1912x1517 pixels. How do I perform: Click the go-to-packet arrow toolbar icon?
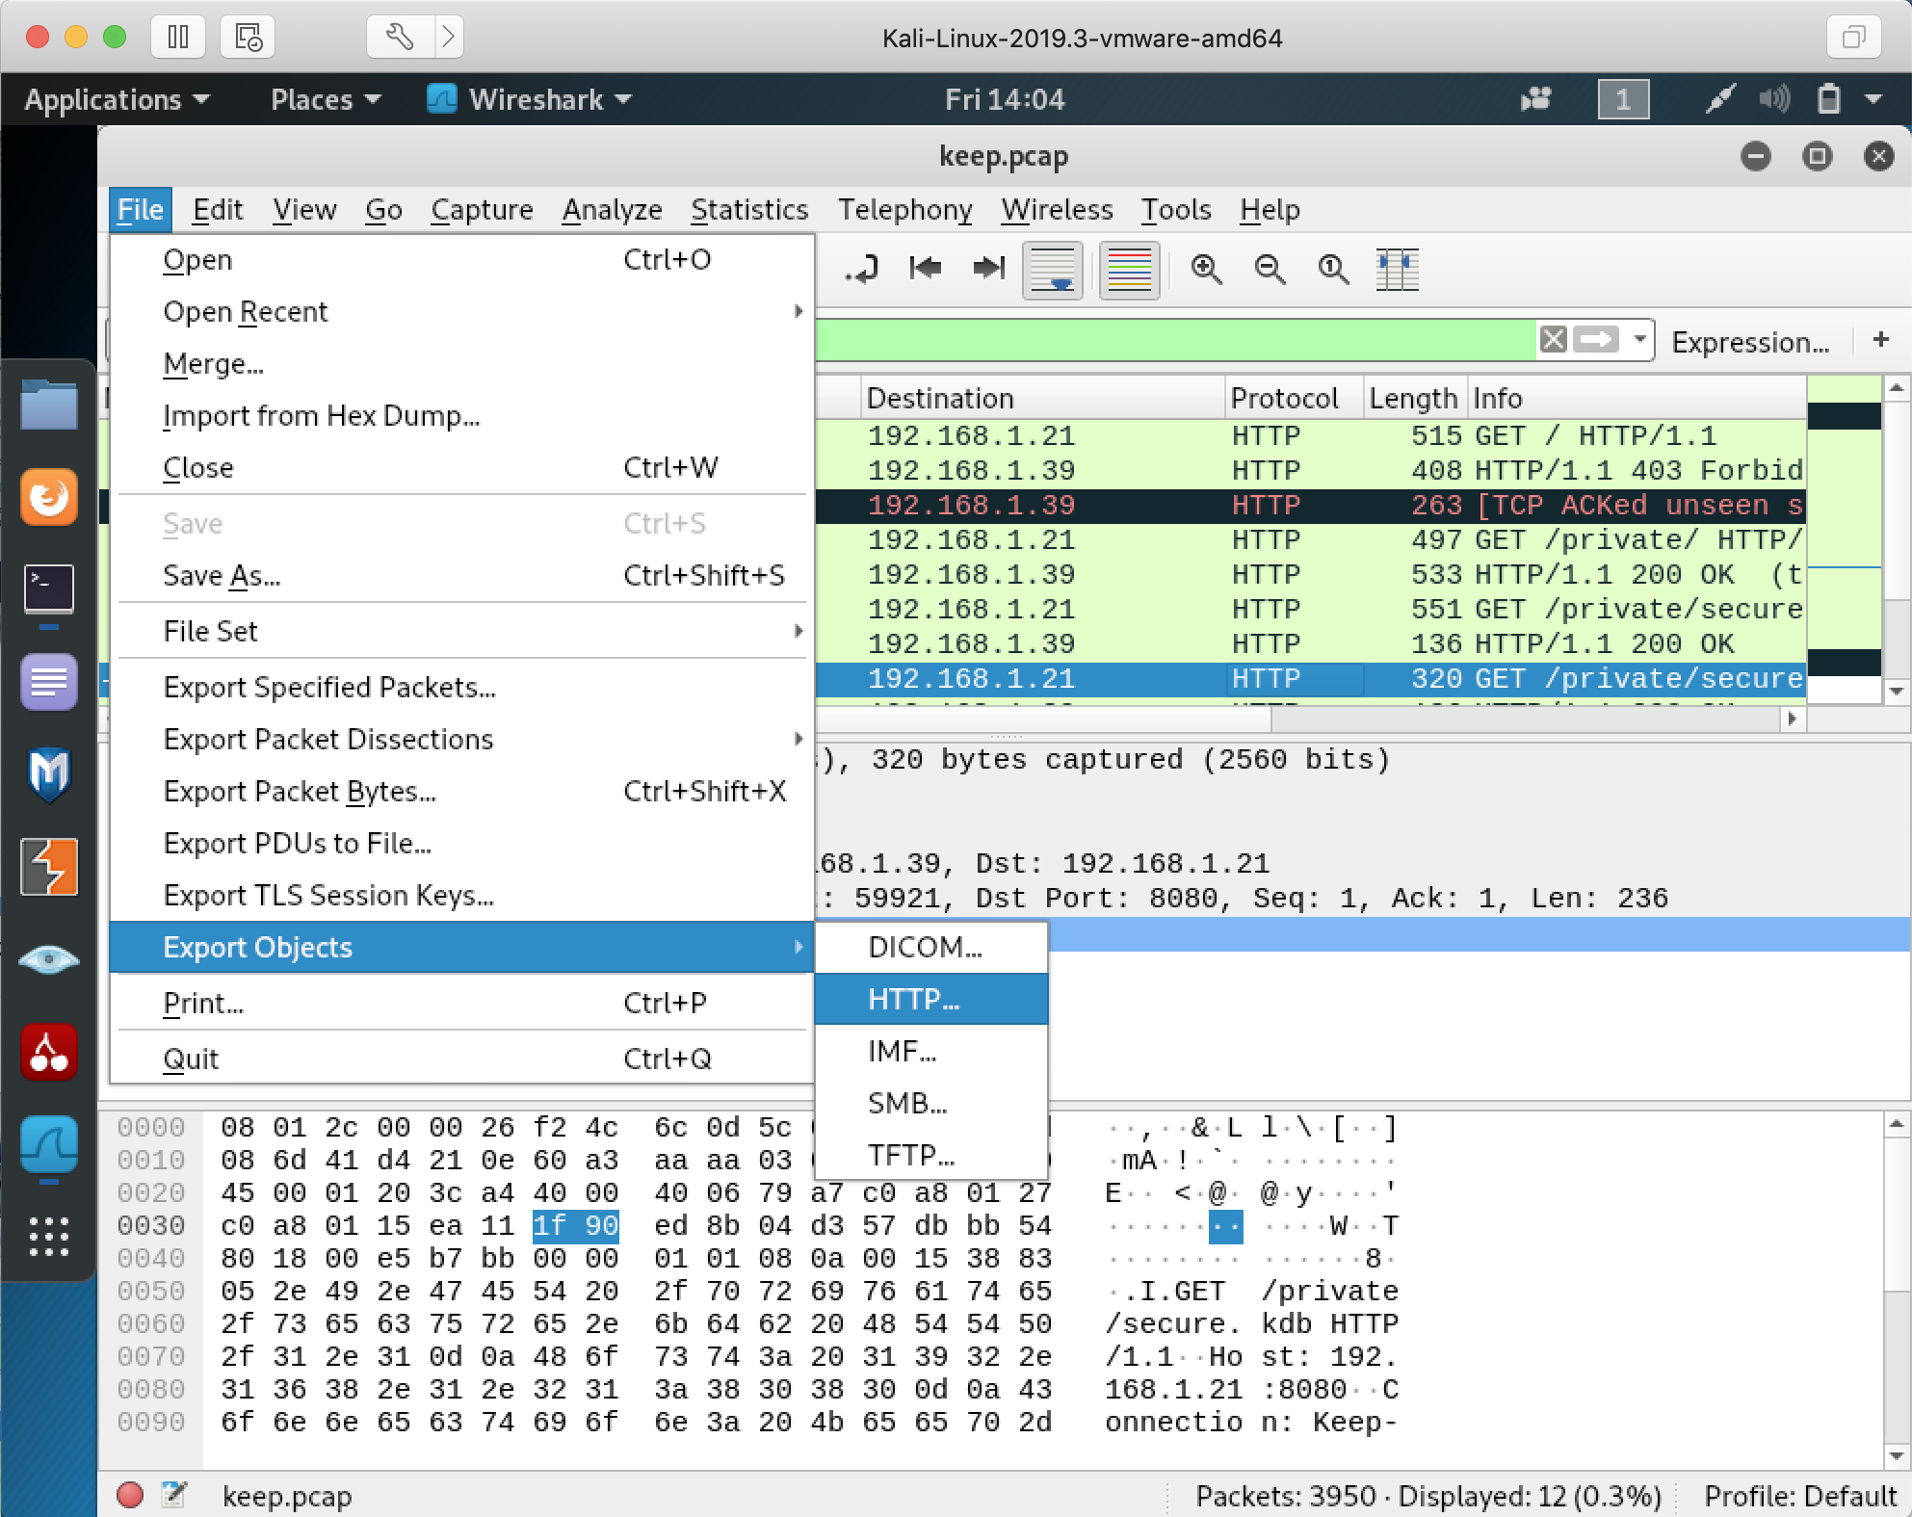[x=861, y=270]
